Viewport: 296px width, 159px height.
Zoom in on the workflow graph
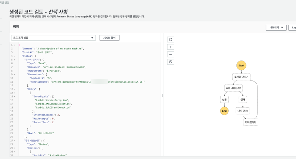click(x=171, y=47)
